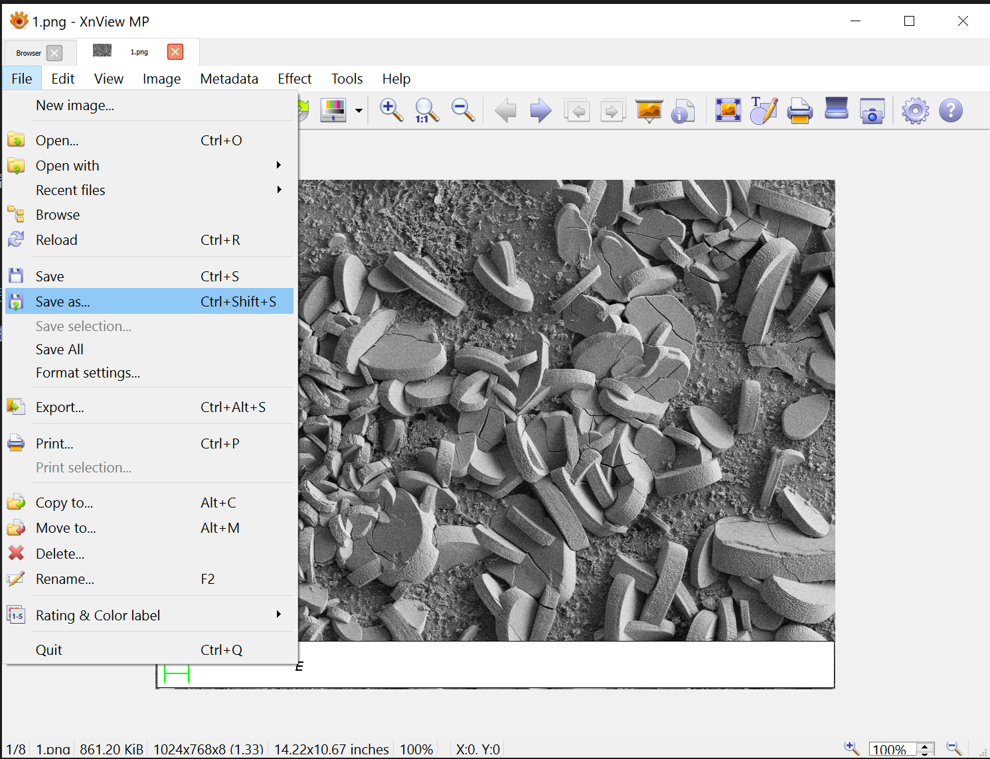This screenshot has height=759, width=990.
Task: Open the Draw text pencil tool
Action: tap(764, 110)
